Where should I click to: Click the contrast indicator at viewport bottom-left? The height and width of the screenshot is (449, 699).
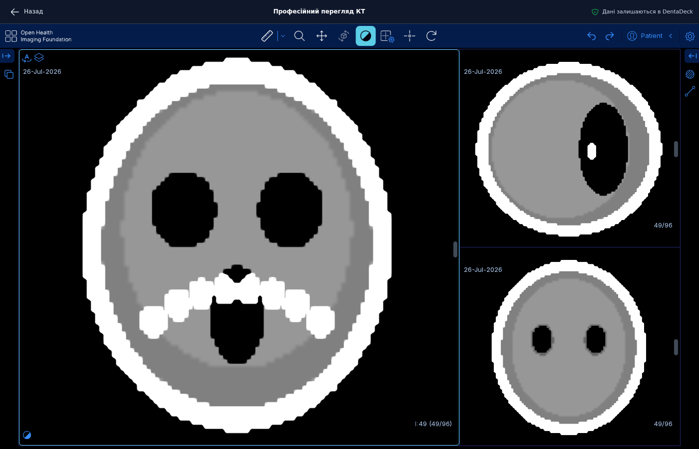[27, 435]
